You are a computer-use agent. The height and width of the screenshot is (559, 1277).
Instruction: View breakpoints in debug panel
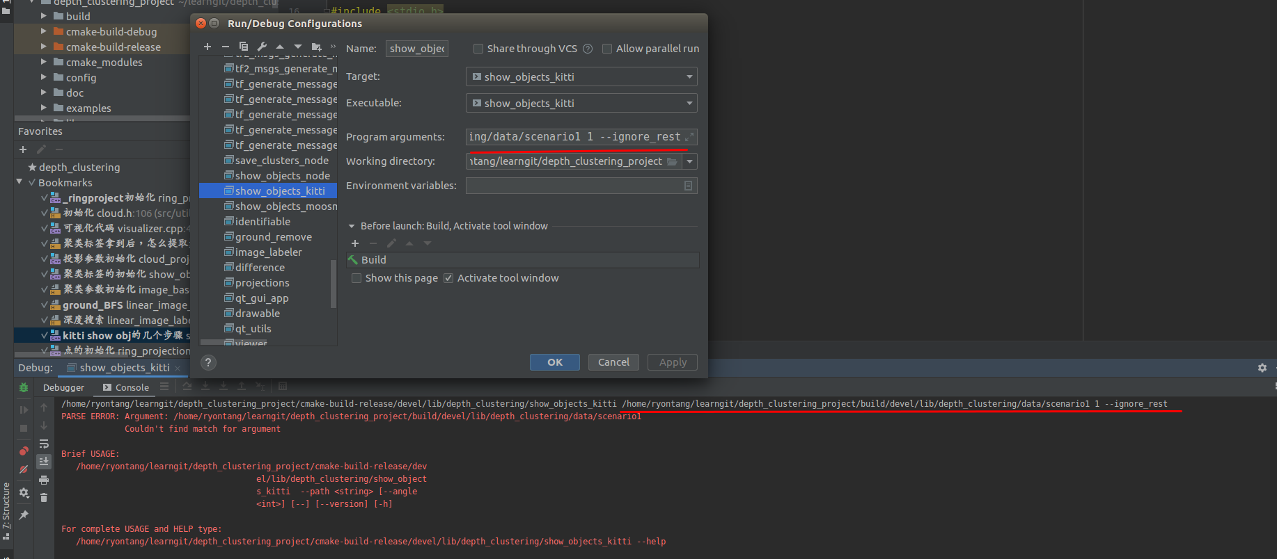tap(24, 451)
